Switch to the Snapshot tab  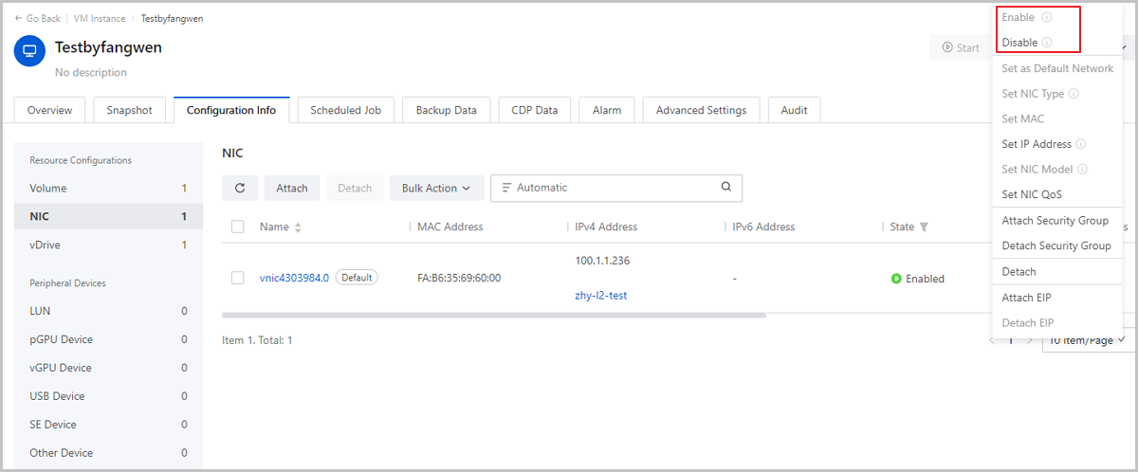pos(129,110)
